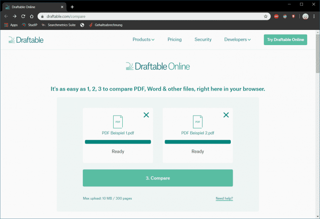The image size is (320, 219).
Task: Open a new browser tab
Action: click(x=72, y=7)
